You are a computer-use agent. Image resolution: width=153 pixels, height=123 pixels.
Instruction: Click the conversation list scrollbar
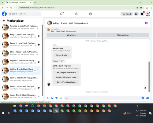click(x=42, y=60)
